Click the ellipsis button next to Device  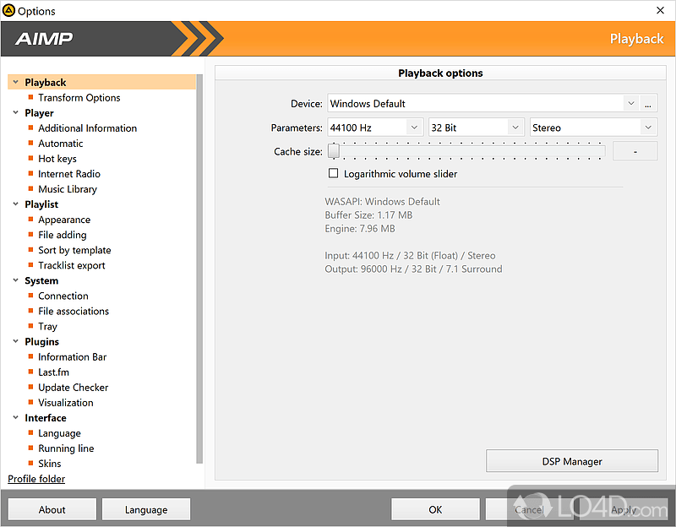648,103
